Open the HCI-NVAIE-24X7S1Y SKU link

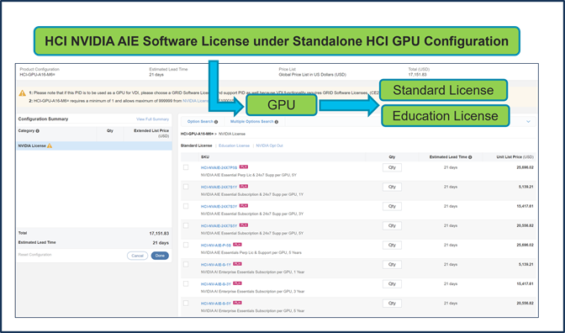[219, 187]
